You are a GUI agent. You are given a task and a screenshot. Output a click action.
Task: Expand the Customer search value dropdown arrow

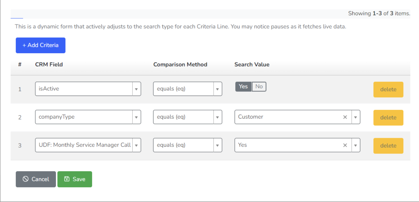355,117
